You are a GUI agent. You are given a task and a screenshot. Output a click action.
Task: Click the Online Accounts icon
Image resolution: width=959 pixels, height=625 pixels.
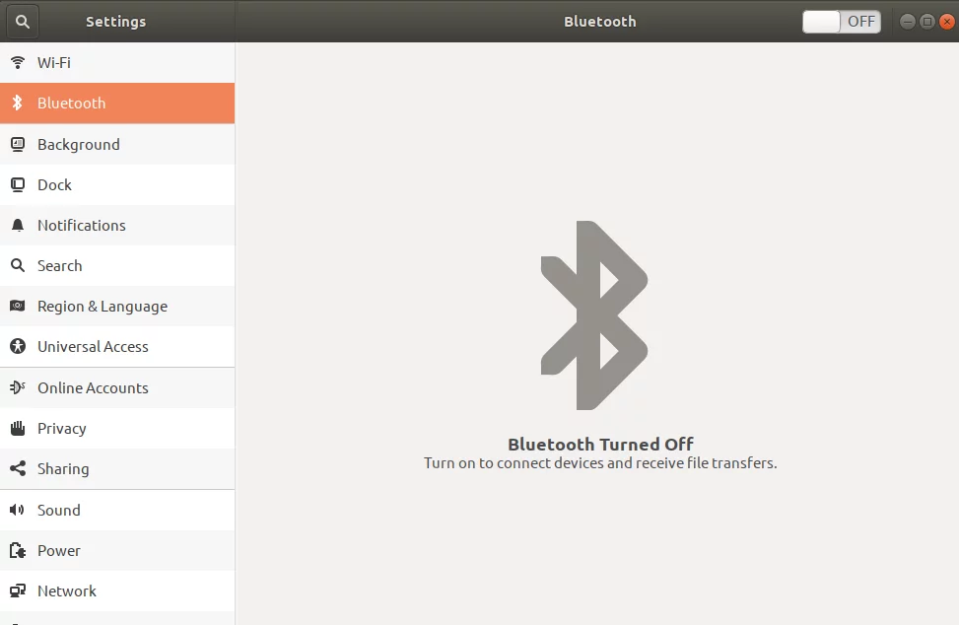coord(18,387)
